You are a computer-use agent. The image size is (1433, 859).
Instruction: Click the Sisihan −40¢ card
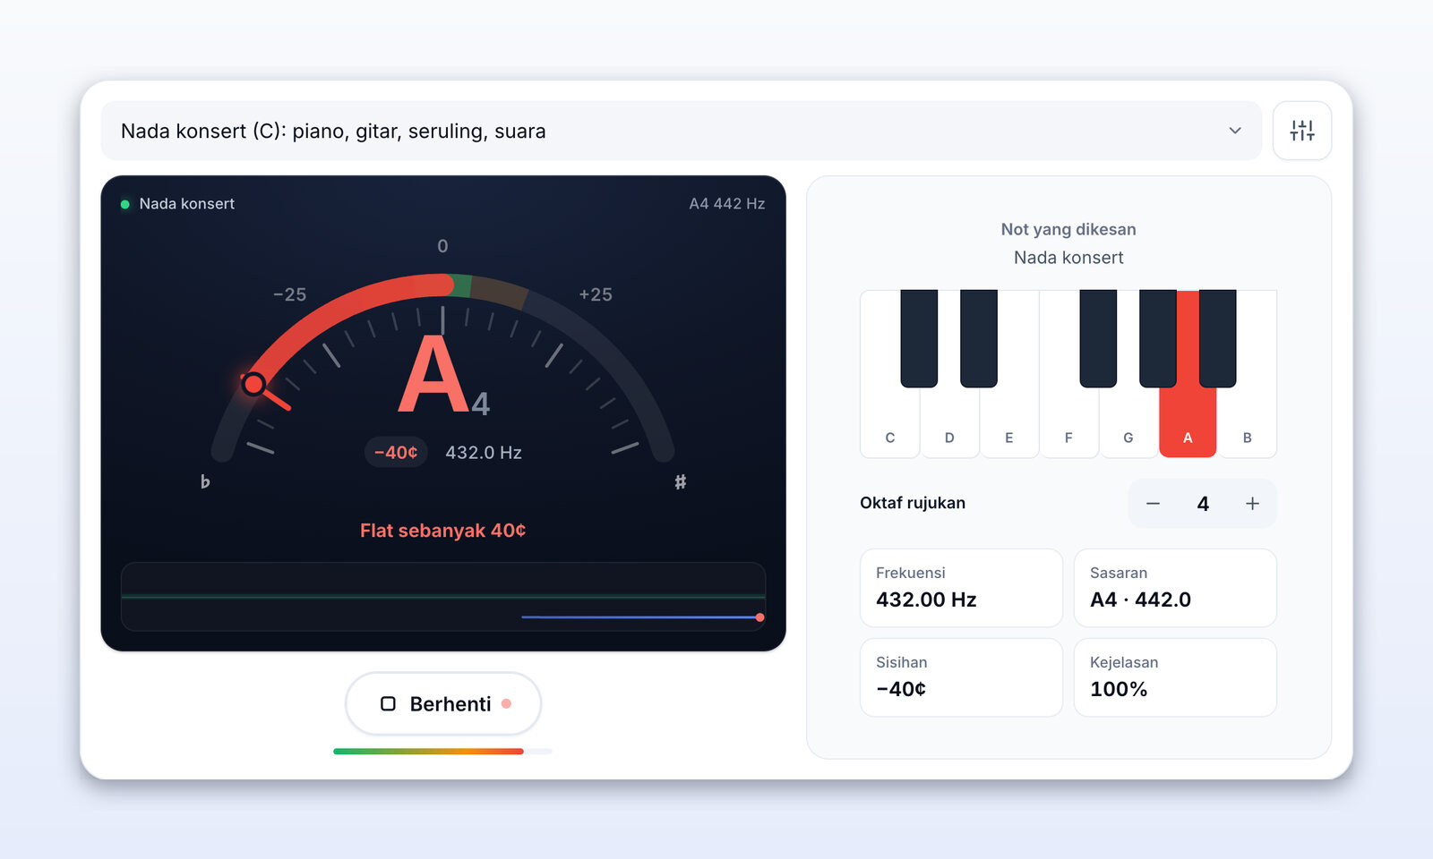tap(961, 677)
